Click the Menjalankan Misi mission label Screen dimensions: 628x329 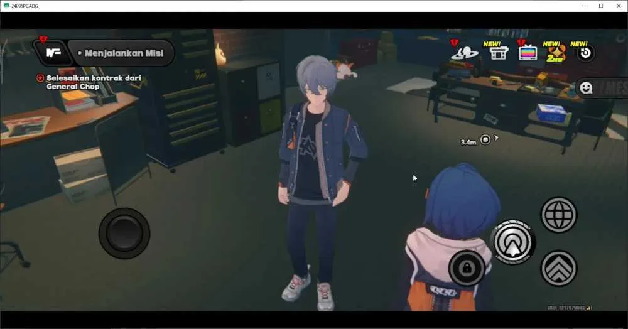pyautogui.click(x=124, y=53)
